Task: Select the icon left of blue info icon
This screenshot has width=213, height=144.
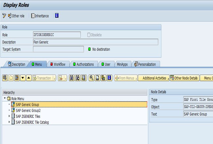Action: (x=103, y=78)
